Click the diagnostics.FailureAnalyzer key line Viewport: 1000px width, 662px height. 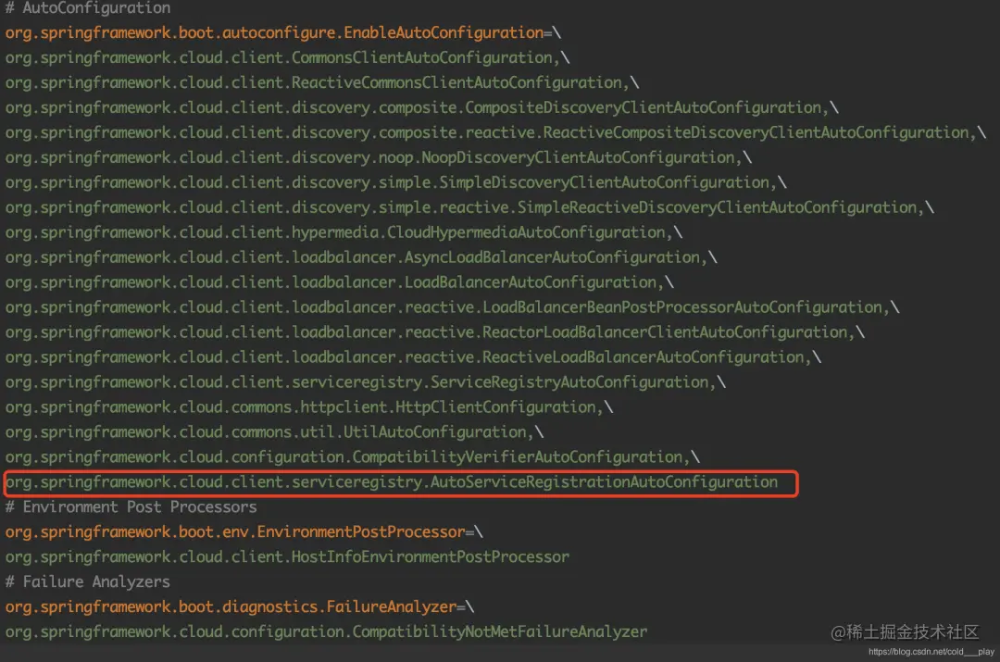click(x=239, y=606)
